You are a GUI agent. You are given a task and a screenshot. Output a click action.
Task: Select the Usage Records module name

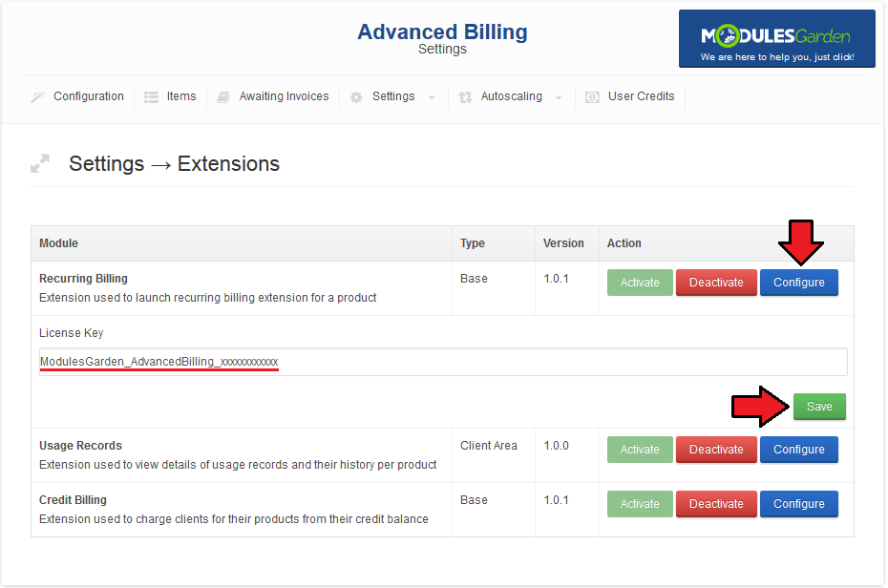[x=80, y=446]
